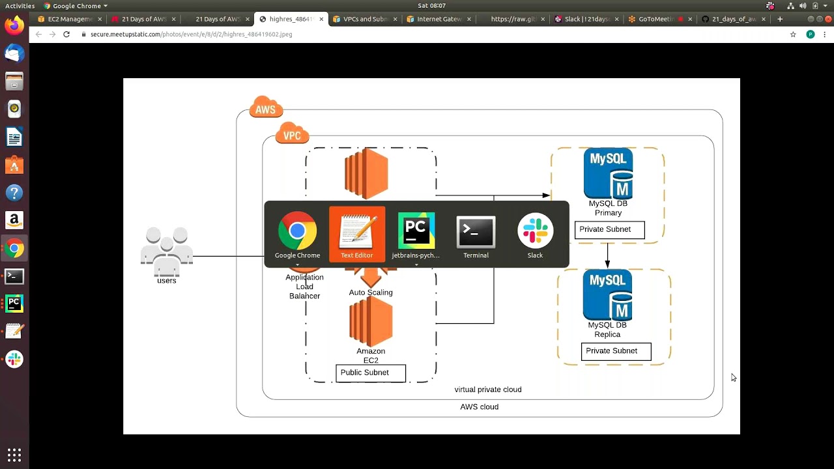Screen dimensions: 834x469
Task: Click the 'virtual private cloud' caption
Action: [488, 390]
